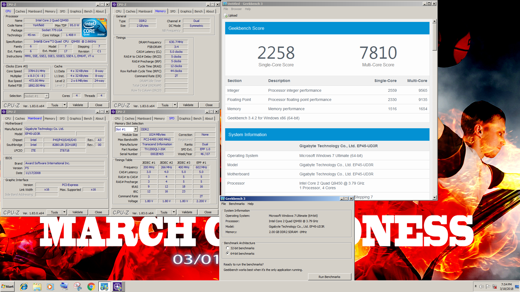Screen dimensions: 520x292
Task: Select 64-bit benchmarks option
Action: coord(228,253)
